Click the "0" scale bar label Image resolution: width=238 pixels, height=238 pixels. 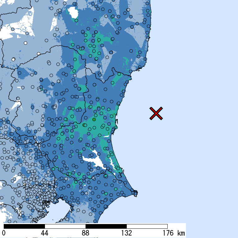pos(4,233)
